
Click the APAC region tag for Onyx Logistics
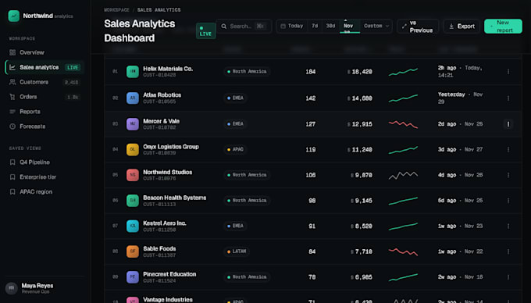click(235, 150)
